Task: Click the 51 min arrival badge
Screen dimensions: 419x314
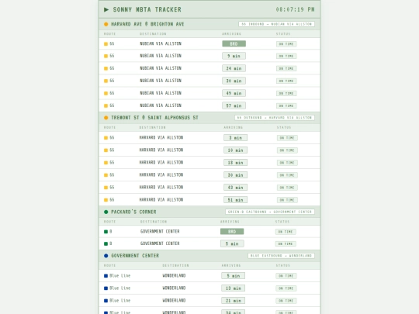Action: click(235, 200)
